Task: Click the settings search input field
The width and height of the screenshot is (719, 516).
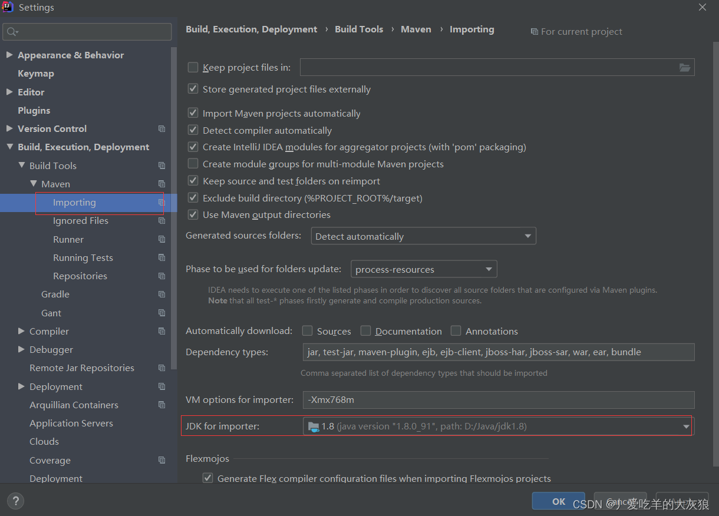Action: [87, 32]
